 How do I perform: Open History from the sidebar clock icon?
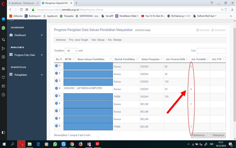coord(3,95)
